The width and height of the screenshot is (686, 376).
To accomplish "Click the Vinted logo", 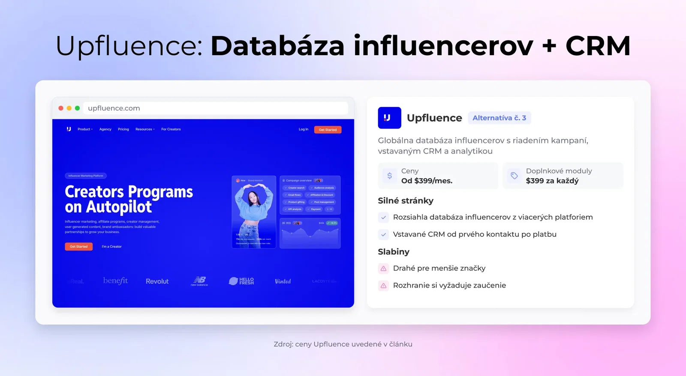I will (x=283, y=281).
